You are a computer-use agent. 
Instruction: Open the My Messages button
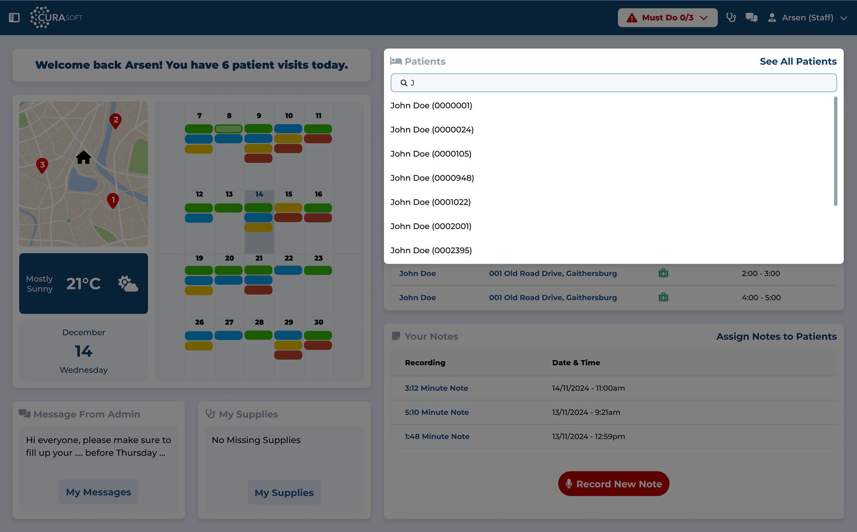99,492
